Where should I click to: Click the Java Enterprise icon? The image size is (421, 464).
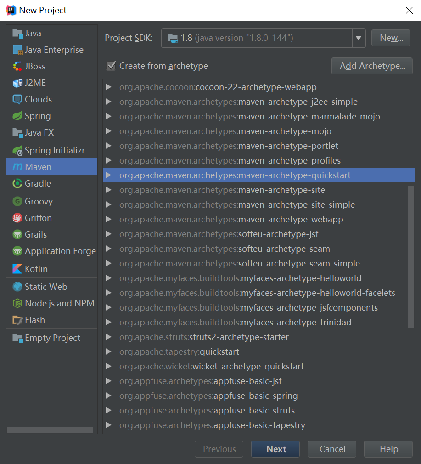17,50
